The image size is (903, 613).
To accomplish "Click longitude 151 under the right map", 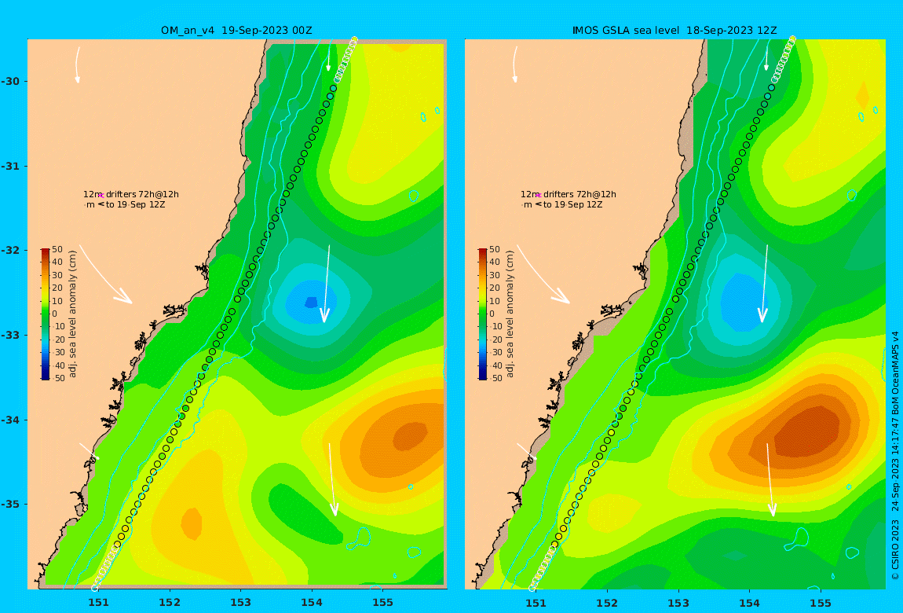I will pyautogui.click(x=536, y=603).
